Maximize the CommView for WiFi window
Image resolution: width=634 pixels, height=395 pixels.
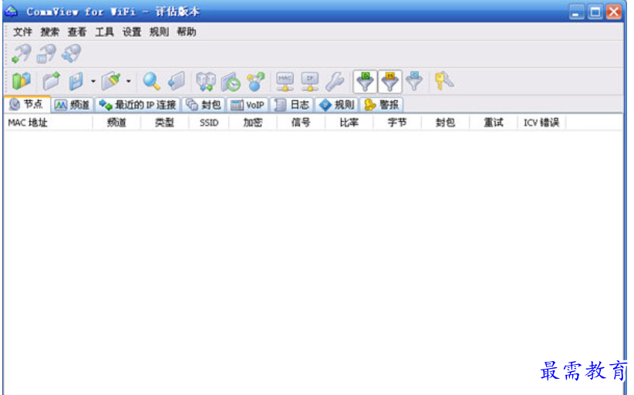pyautogui.click(x=595, y=12)
